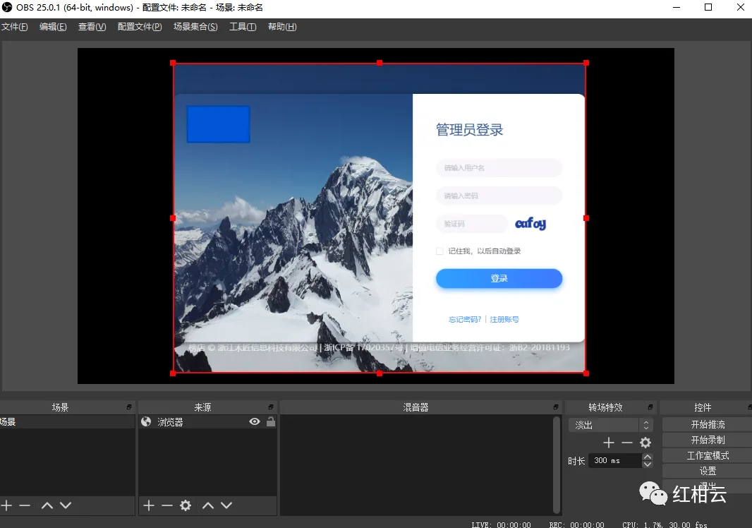Decrease 时长 duration with down arrow
The image size is (752, 528).
pyautogui.click(x=647, y=464)
